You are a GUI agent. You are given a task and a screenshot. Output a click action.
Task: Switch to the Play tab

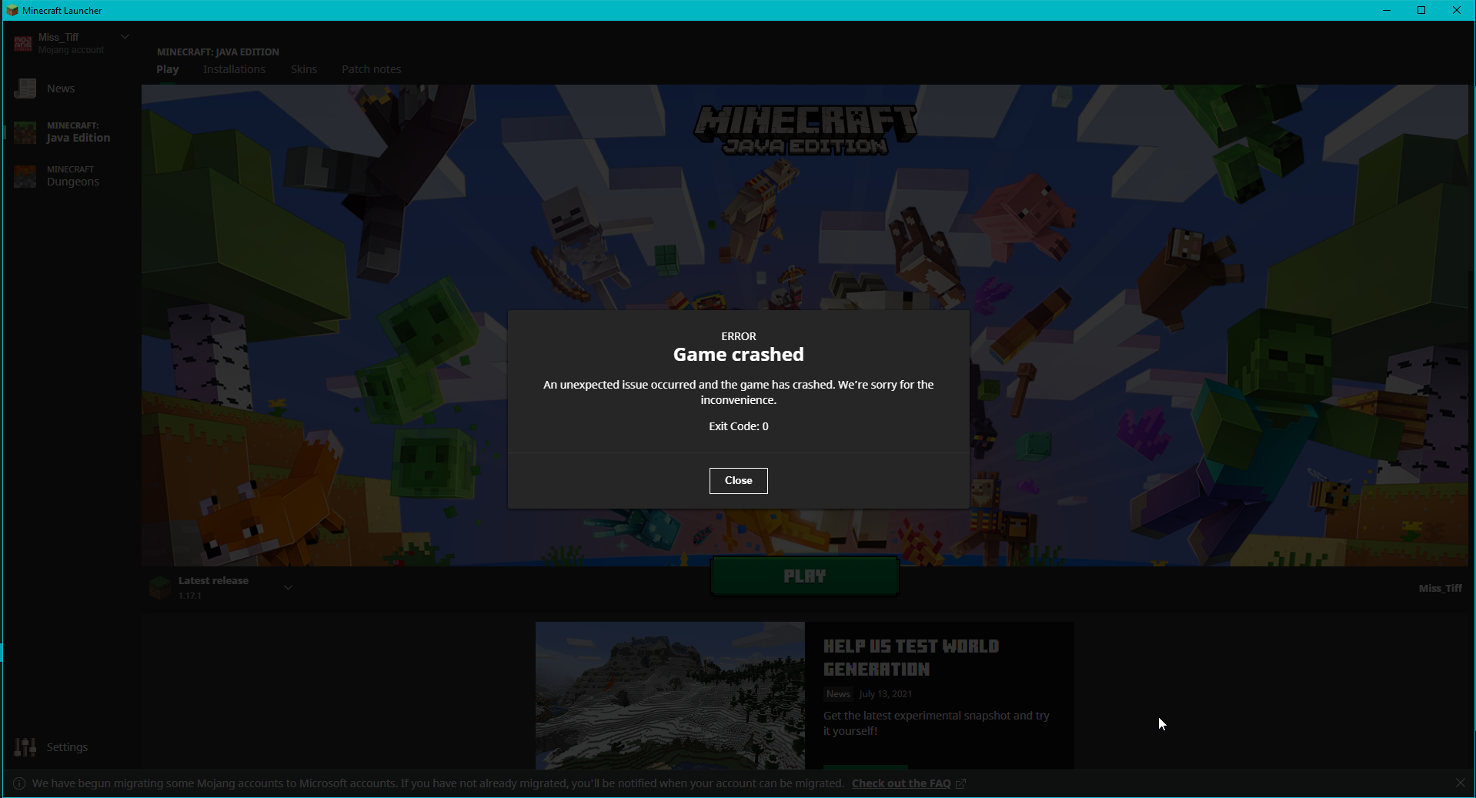(x=167, y=69)
